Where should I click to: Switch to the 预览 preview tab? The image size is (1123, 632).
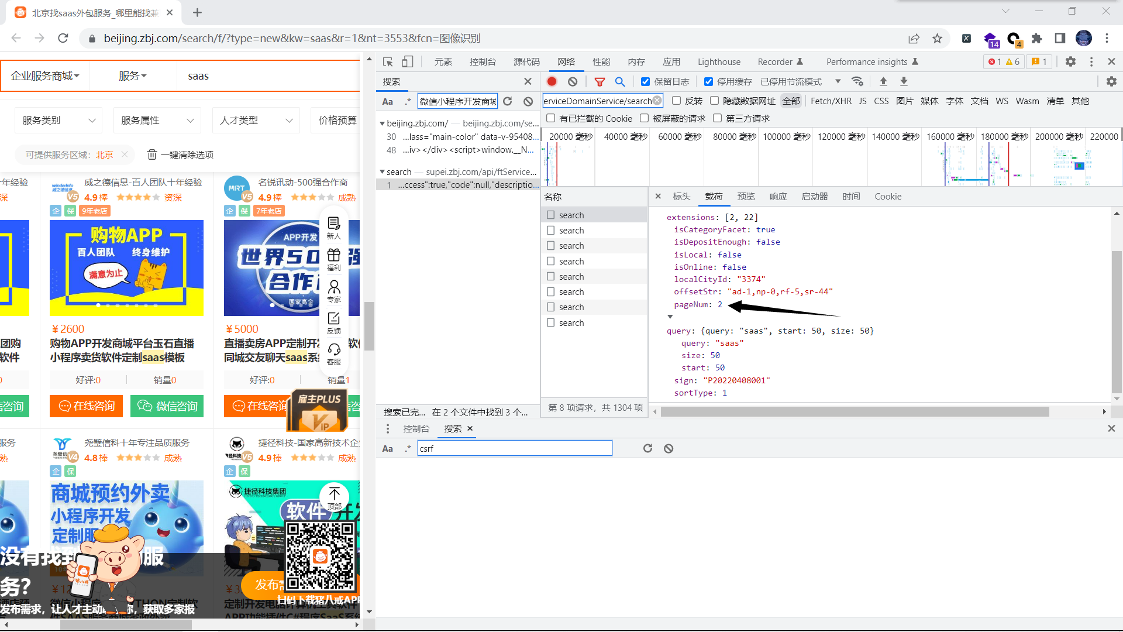coord(746,197)
